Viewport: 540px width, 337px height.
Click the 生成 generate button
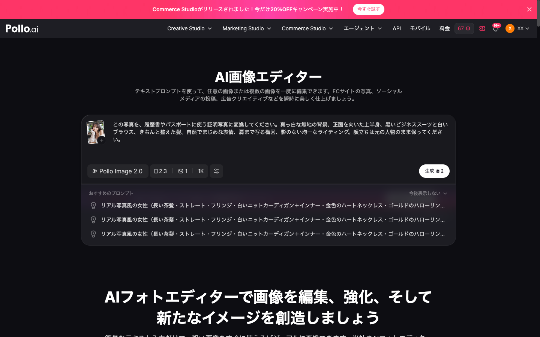[x=434, y=171]
